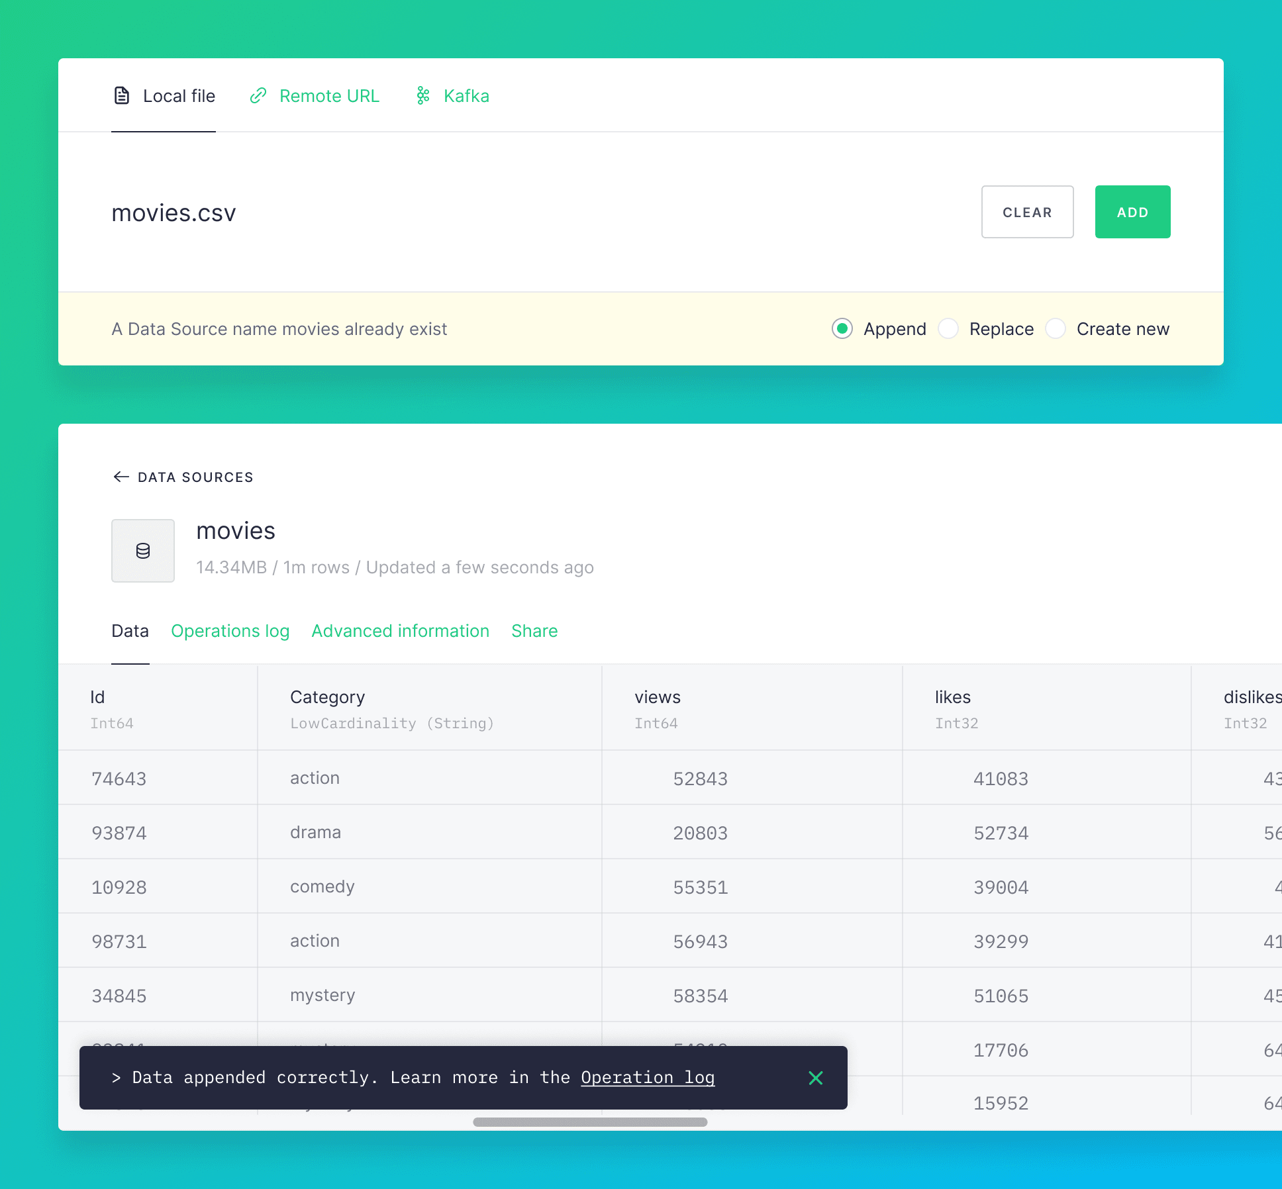Image resolution: width=1282 pixels, height=1189 pixels.
Task: Click the database cylinder icon for movies
Action: 143,549
